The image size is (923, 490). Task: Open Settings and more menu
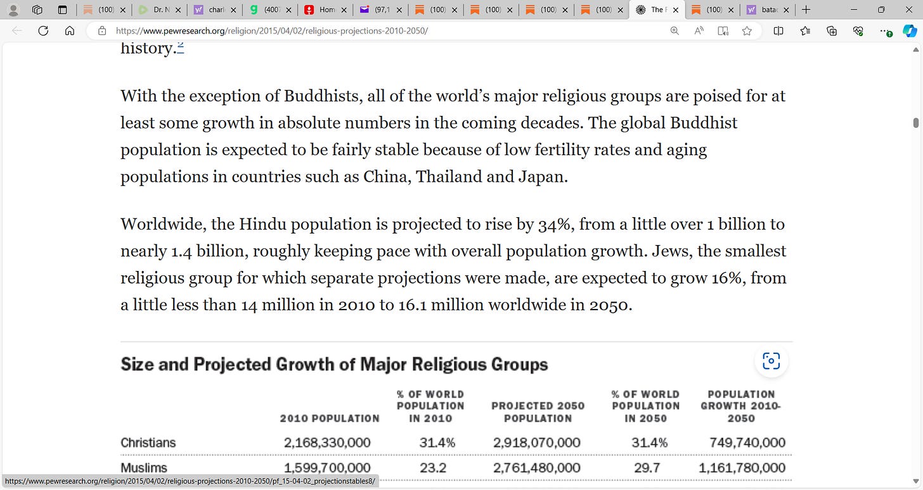[886, 30]
